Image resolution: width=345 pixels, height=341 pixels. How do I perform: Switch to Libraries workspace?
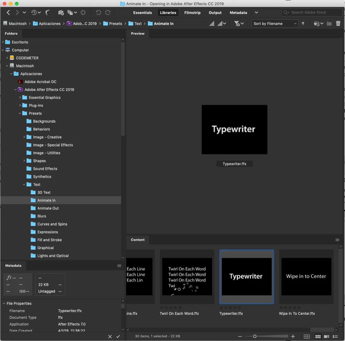(168, 13)
